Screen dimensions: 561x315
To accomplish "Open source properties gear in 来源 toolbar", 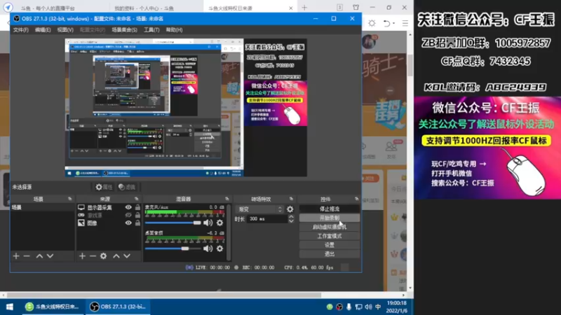I will click(x=103, y=256).
